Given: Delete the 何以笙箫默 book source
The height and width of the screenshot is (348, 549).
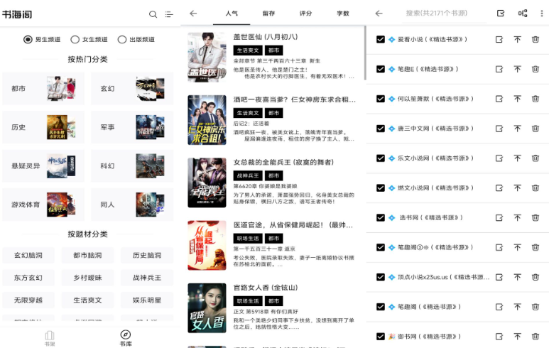Looking at the screenshot, I should (x=536, y=99).
